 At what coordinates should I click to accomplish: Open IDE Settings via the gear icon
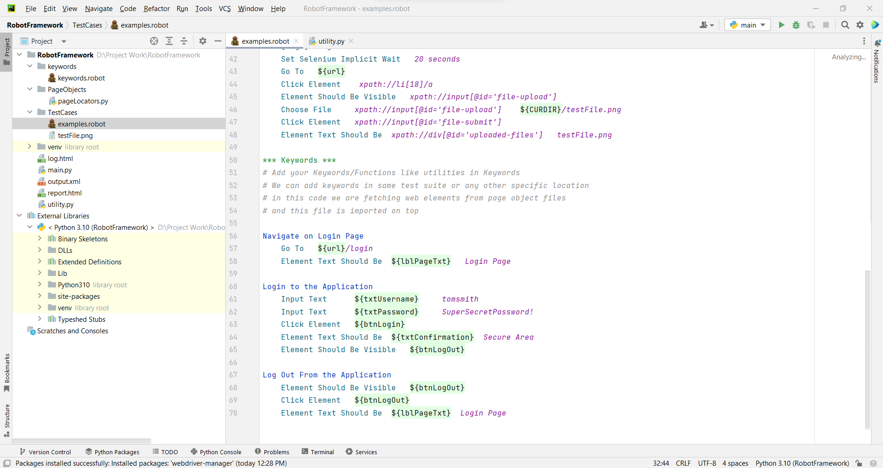[860, 25]
